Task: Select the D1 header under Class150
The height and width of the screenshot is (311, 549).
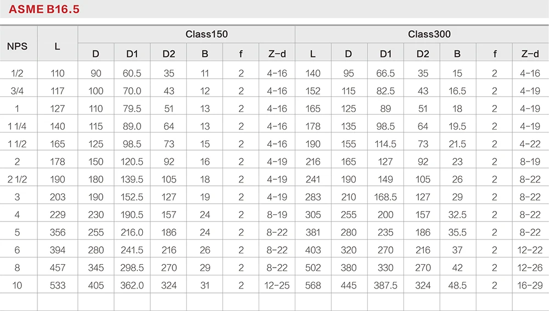Action: [x=132, y=54]
